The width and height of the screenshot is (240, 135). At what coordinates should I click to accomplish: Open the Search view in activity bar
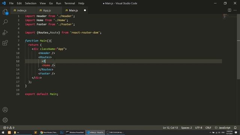coord(5,22)
